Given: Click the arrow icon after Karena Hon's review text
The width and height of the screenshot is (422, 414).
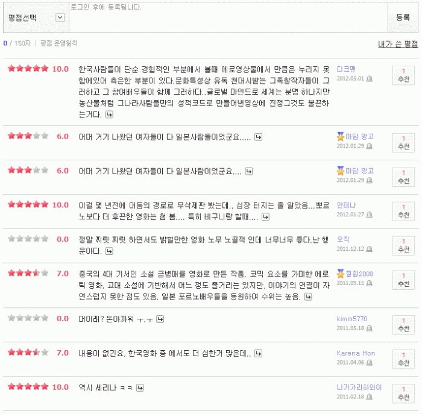Looking at the screenshot, I should tap(257, 354).
